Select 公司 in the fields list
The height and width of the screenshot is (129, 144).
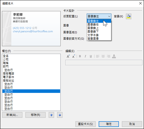[31, 60]
